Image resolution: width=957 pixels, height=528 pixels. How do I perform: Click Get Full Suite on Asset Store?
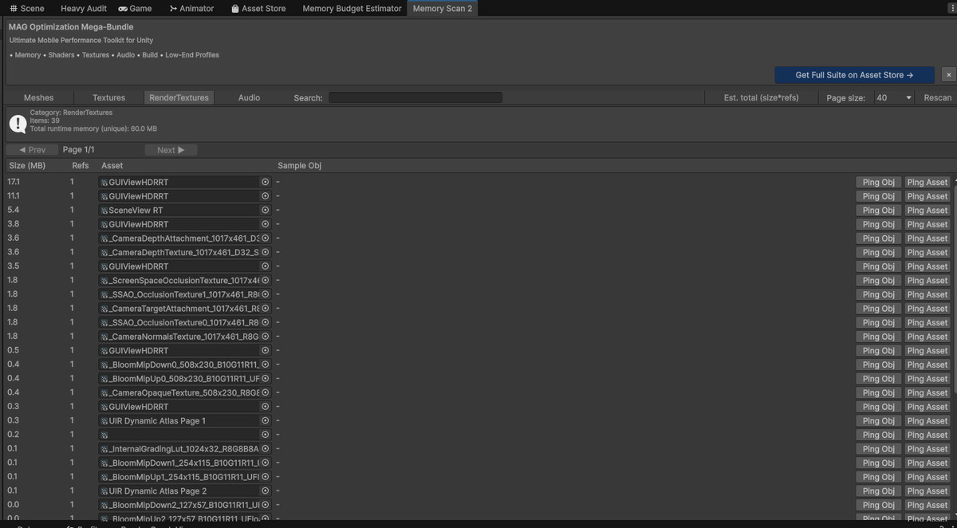coord(854,74)
